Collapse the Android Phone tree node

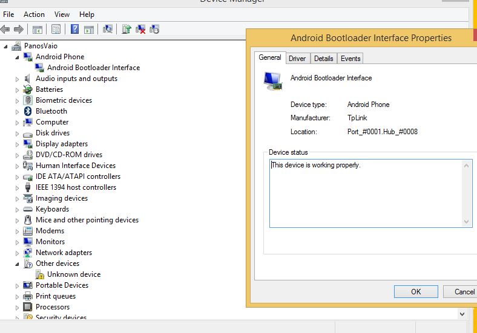tap(17, 57)
